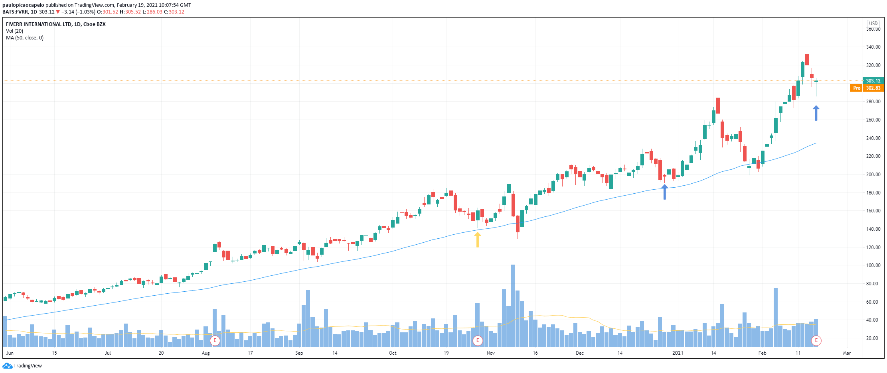Click the BATS:FVRR, 1D ticker text

pyautogui.click(x=20, y=12)
